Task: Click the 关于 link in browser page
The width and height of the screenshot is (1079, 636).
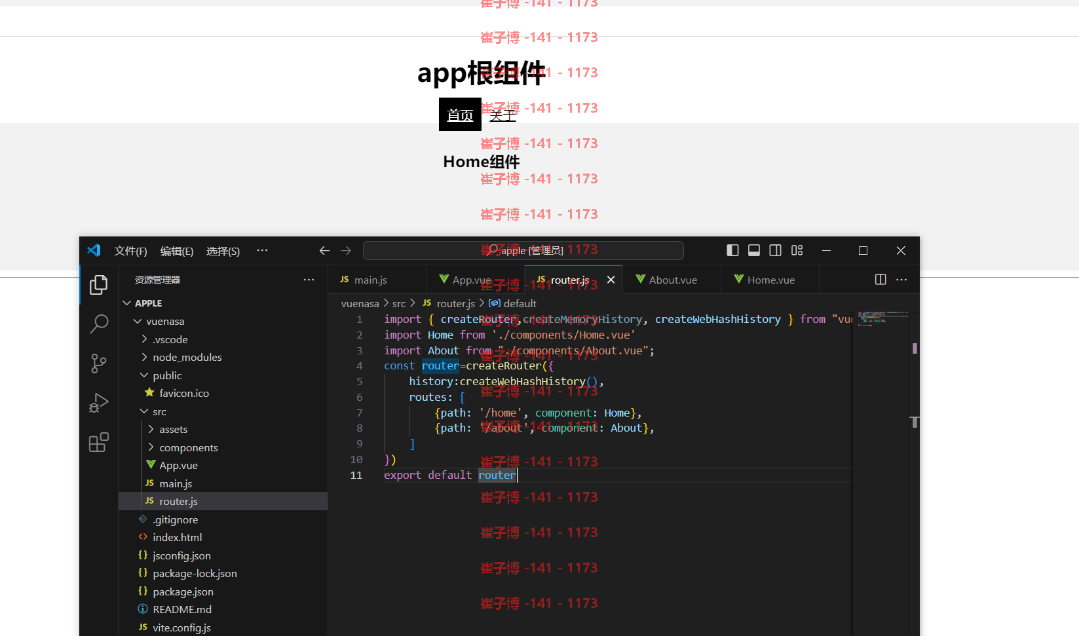Action: (502, 115)
